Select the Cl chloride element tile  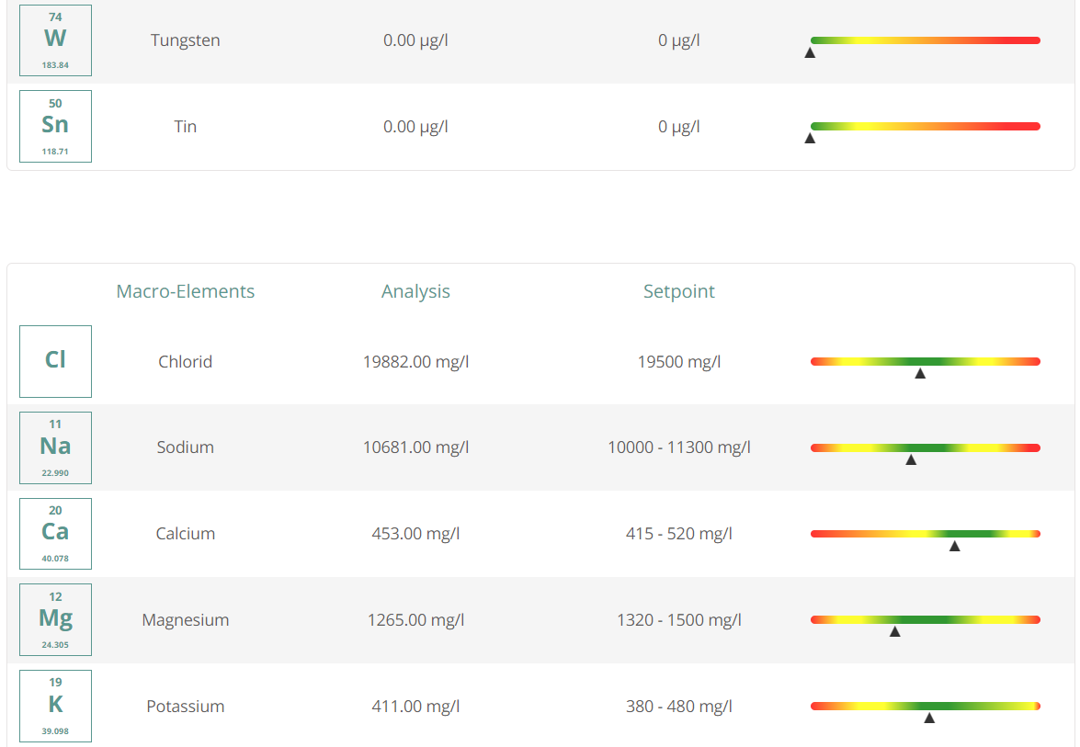tap(55, 361)
